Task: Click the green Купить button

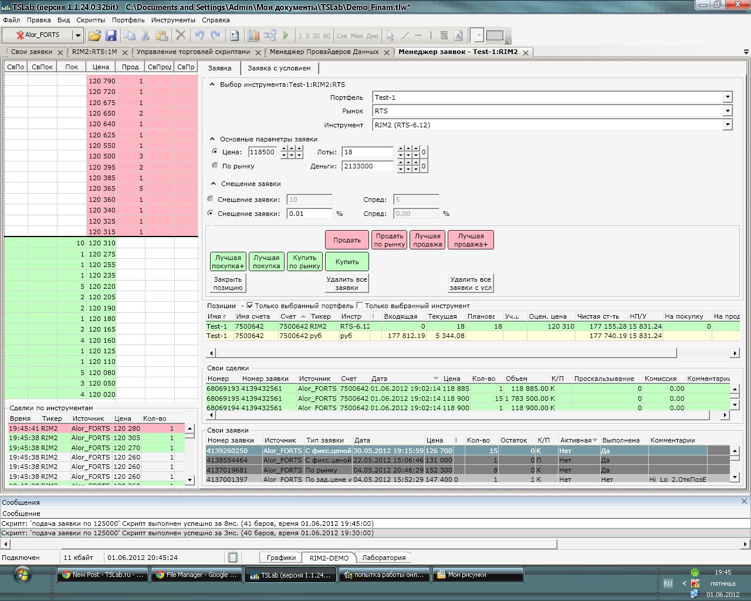Action: pos(347,262)
